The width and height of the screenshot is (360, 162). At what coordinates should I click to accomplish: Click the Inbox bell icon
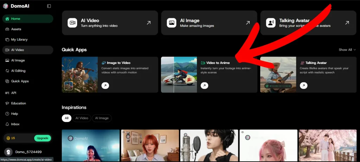pyautogui.click(x=7, y=124)
